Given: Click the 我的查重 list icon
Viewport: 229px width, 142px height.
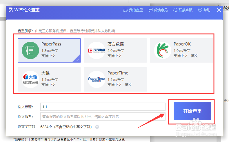Looking at the screenshot, I should click(x=125, y=10).
